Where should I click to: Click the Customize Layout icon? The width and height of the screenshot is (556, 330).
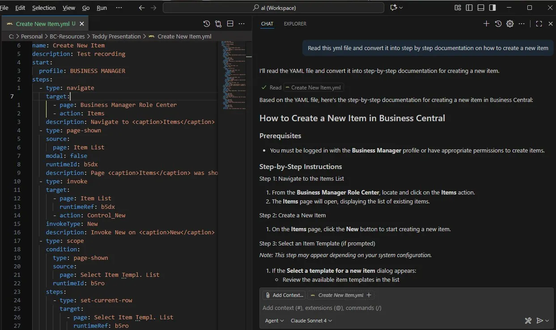458,8
